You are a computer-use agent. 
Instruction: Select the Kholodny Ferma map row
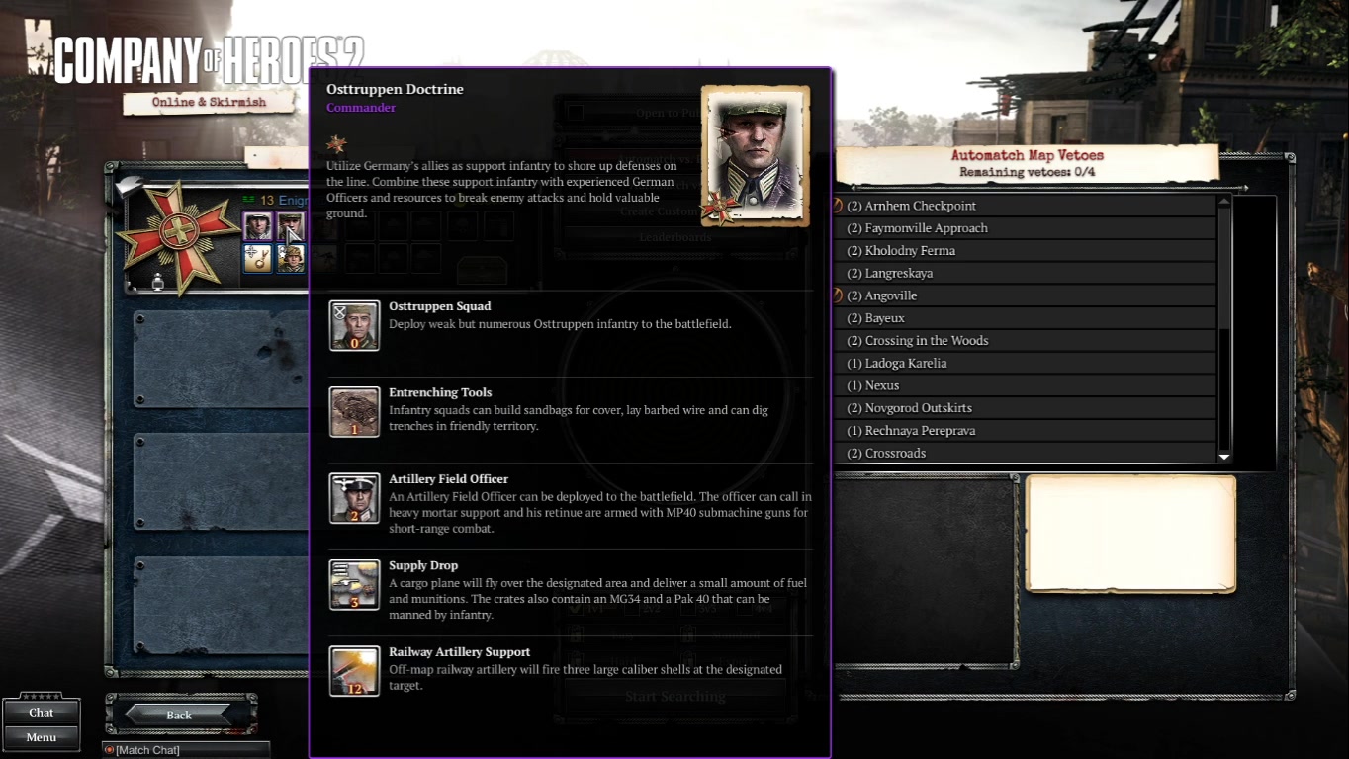(x=1025, y=251)
